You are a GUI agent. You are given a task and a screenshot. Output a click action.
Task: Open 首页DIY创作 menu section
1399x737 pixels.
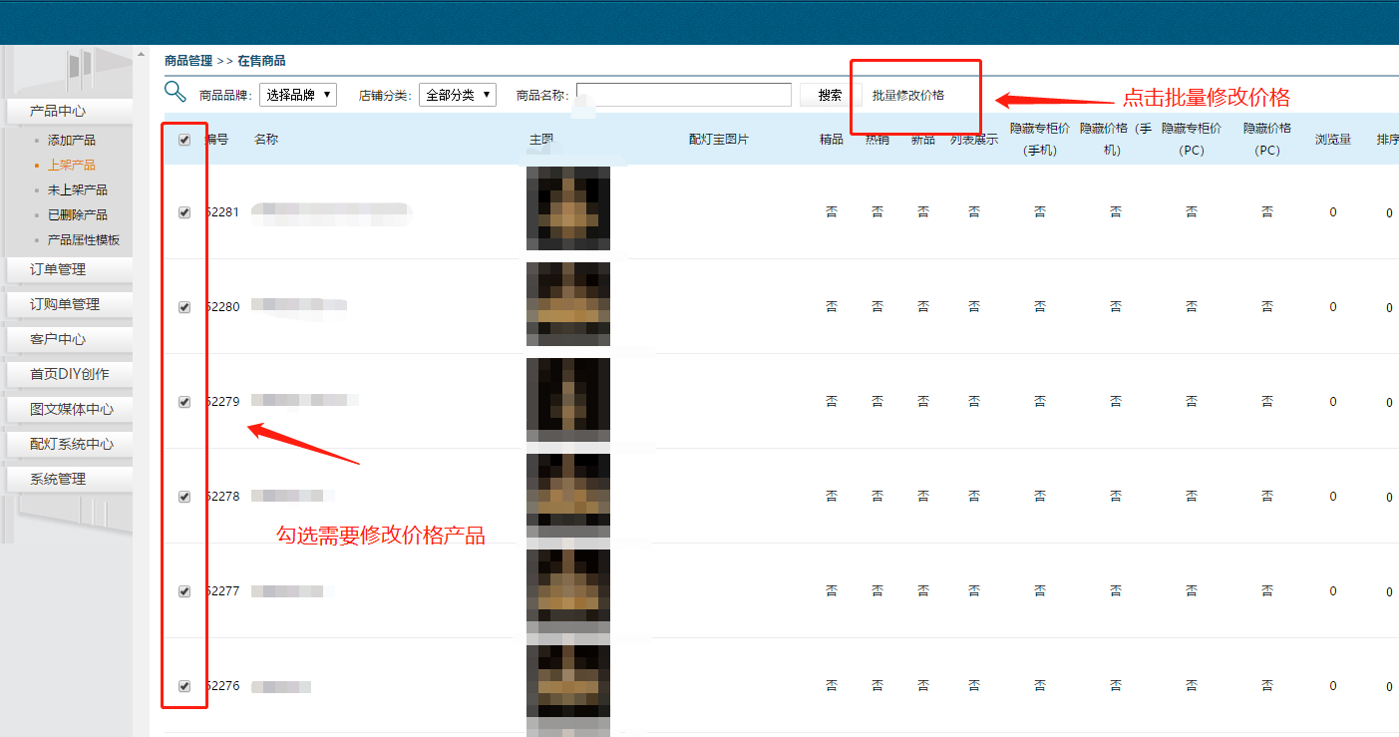(70, 374)
